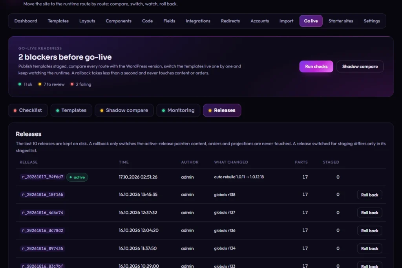
Task: Click timestamp 17.10.2026 02:51:26
Action: (138, 177)
